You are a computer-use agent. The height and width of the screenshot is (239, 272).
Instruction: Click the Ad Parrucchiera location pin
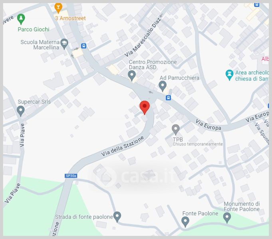(163, 86)
